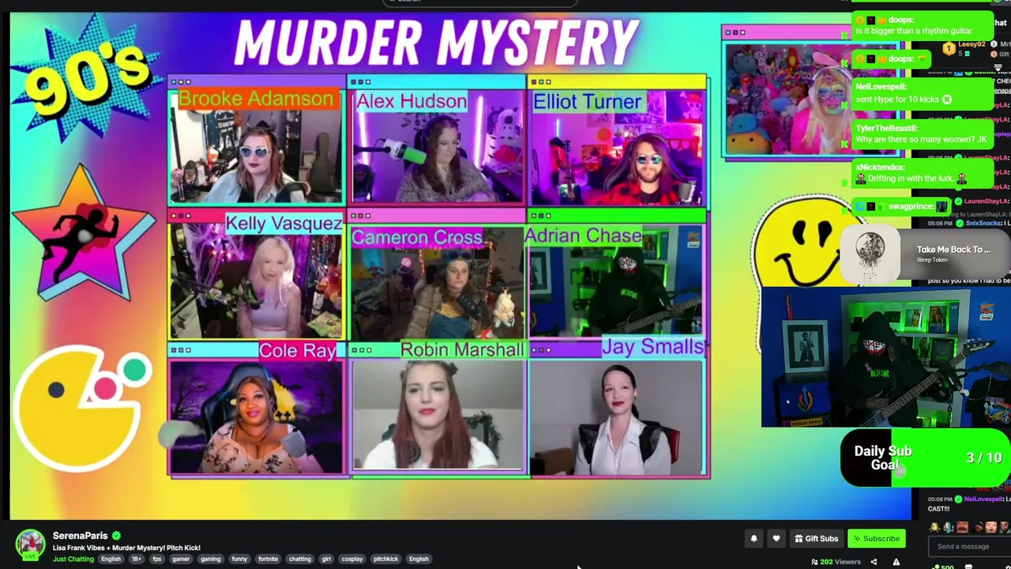Click Elliot Turner's webcam tile
Viewport: 1011px width, 569px height.
[617, 147]
